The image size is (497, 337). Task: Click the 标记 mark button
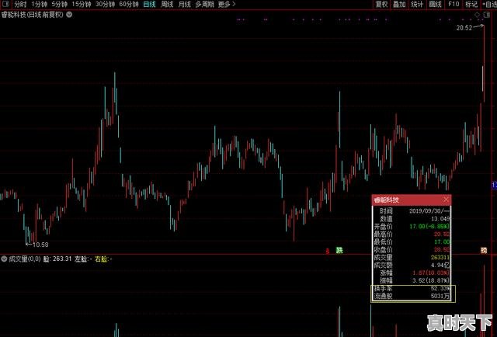click(x=471, y=5)
